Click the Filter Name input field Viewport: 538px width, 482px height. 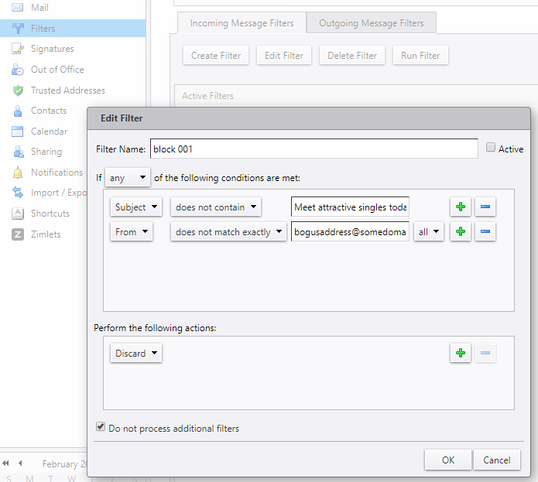pyautogui.click(x=314, y=149)
